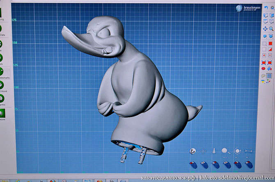Click the yellow-blue funnel filter icon
This screenshot has height=182, width=275.
pyautogui.click(x=263, y=82)
